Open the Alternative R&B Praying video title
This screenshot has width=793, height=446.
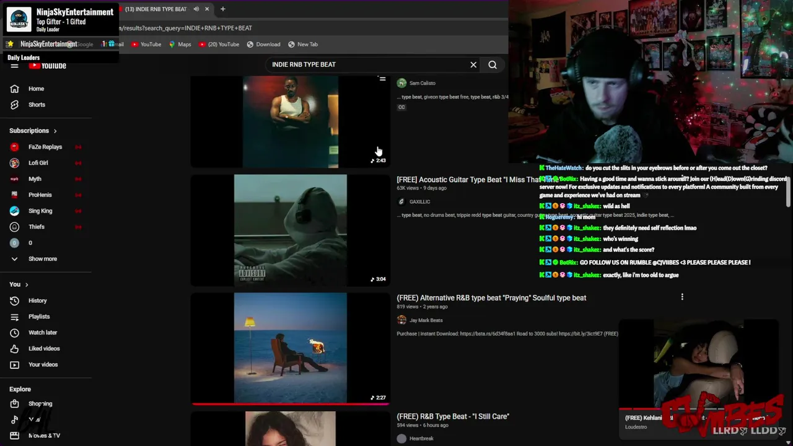491,298
